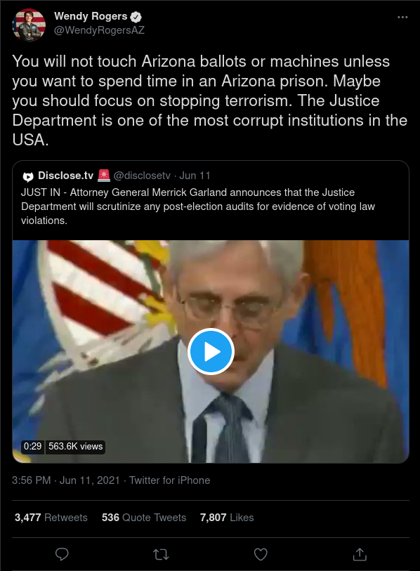Viewport: 420px width, 571px height.
Task: Click the retweet arrows icon
Action: click(161, 554)
